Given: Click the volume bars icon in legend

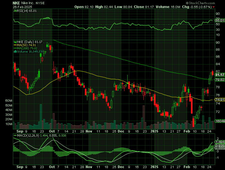Looking at the screenshot, I should click(x=15, y=52).
